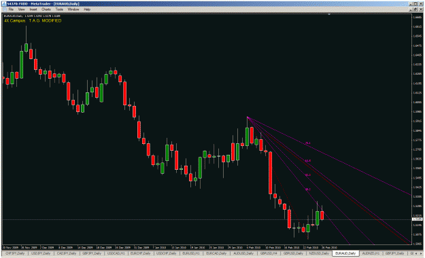Switch to the USDJPY,Daily chart tab
This screenshot has width=425, height=258.
coord(41,253)
